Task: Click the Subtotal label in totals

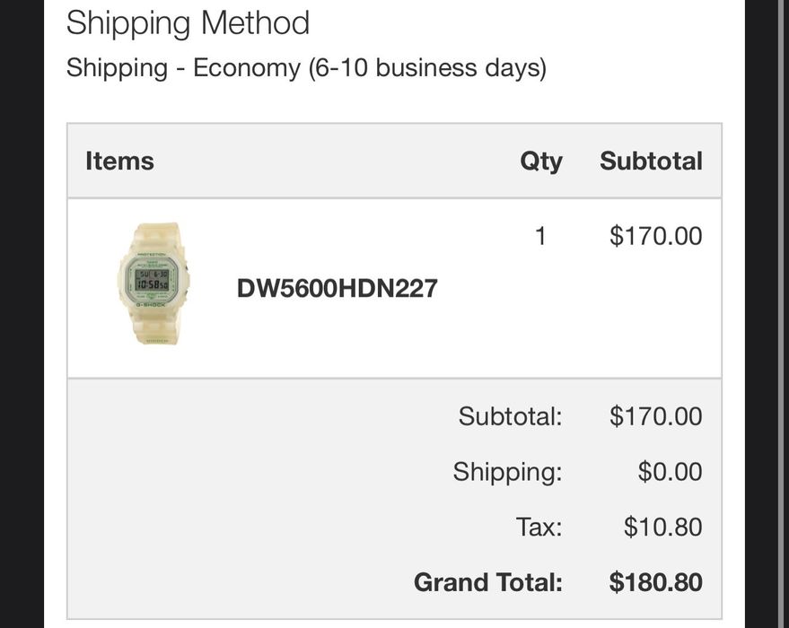Action: pyautogui.click(x=510, y=415)
